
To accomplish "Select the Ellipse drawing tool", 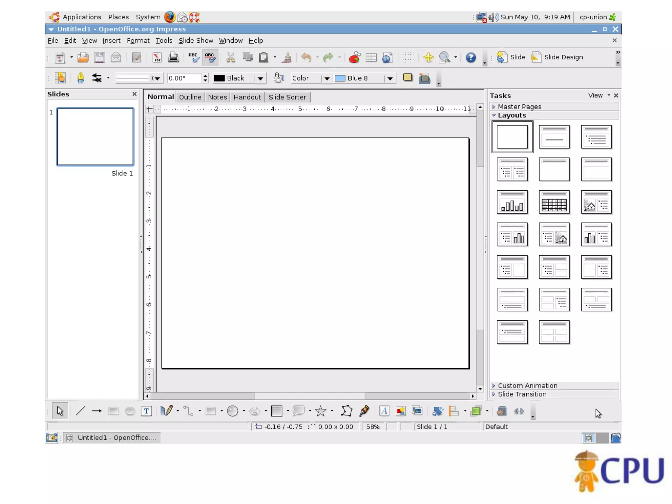I will [130, 411].
